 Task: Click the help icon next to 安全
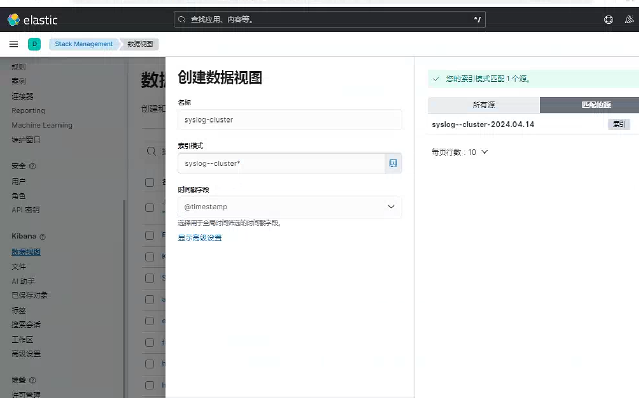click(x=33, y=166)
